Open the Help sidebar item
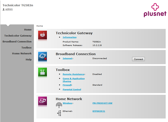Image resolution: width=168 pixels, height=122 pixels. 29,59
